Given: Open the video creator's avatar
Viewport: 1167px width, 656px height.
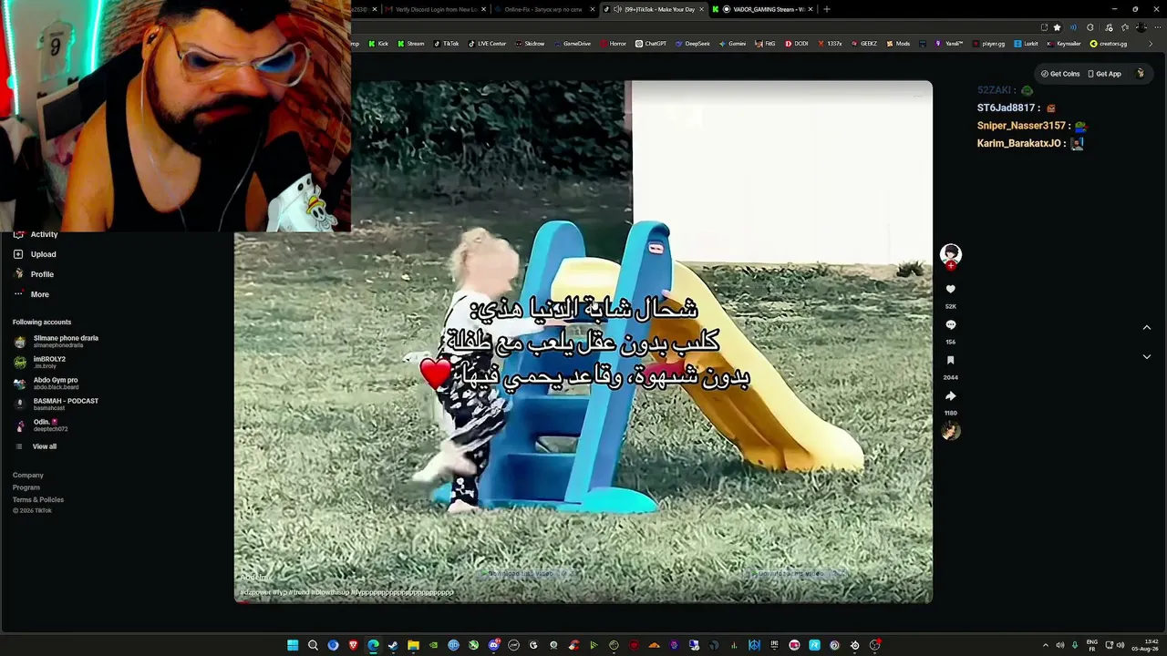Looking at the screenshot, I should (x=951, y=253).
